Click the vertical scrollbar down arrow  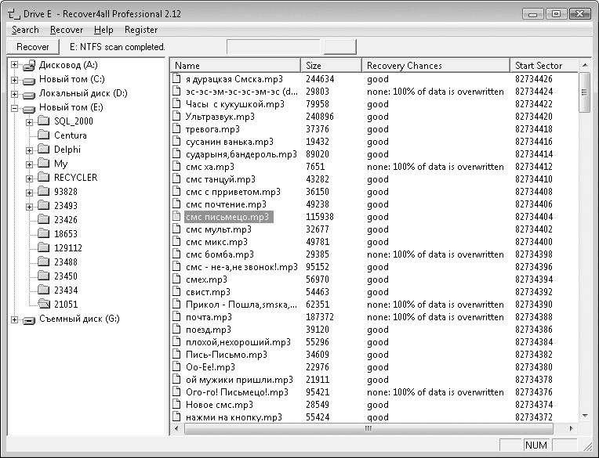click(x=585, y=416)
